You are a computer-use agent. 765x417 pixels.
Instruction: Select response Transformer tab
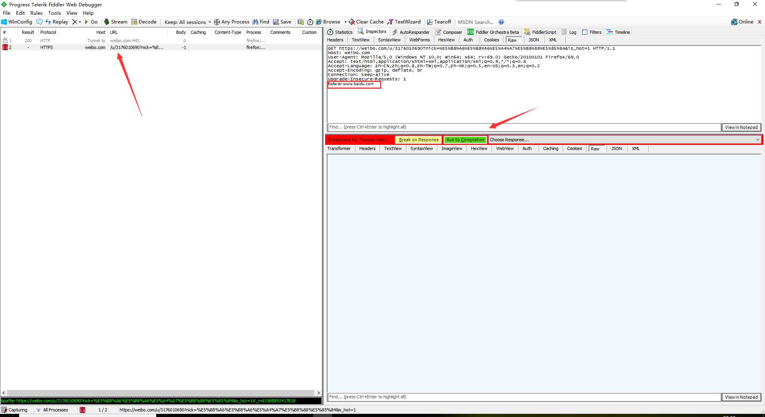[x=339, y=148]
